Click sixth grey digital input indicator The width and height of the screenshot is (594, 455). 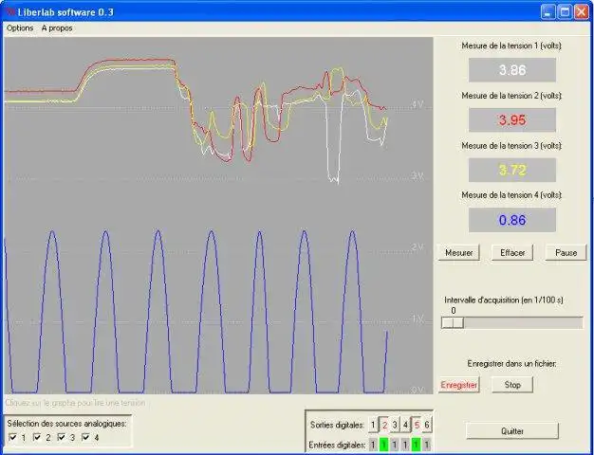[427, 445]
